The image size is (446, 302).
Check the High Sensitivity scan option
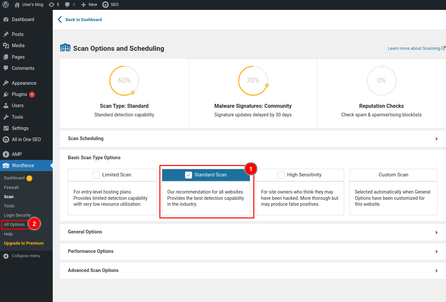click(281, 175)
